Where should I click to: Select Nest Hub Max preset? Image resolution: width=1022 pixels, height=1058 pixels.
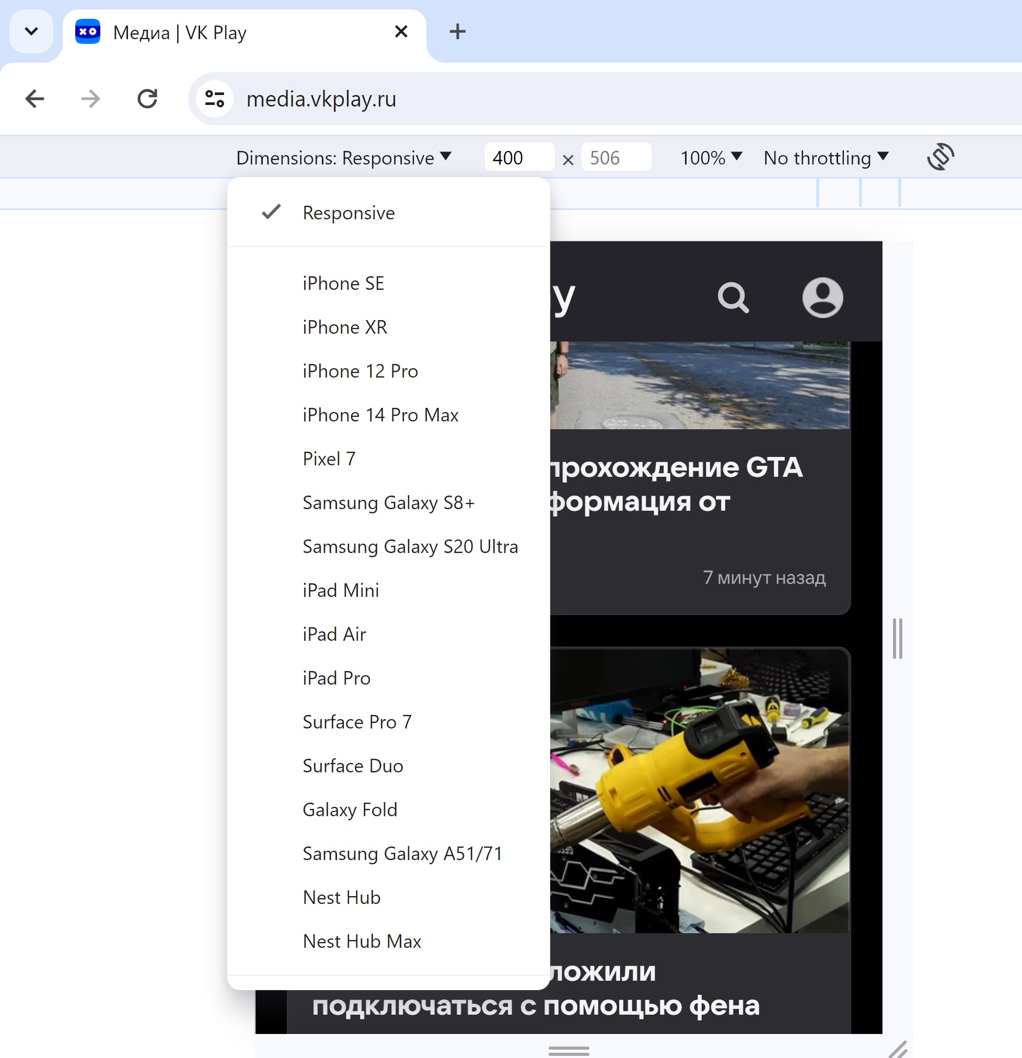click(362, 941)
